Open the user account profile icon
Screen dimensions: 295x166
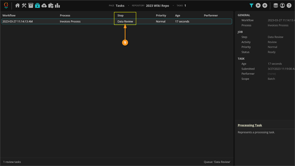click(x=282, y=6)
